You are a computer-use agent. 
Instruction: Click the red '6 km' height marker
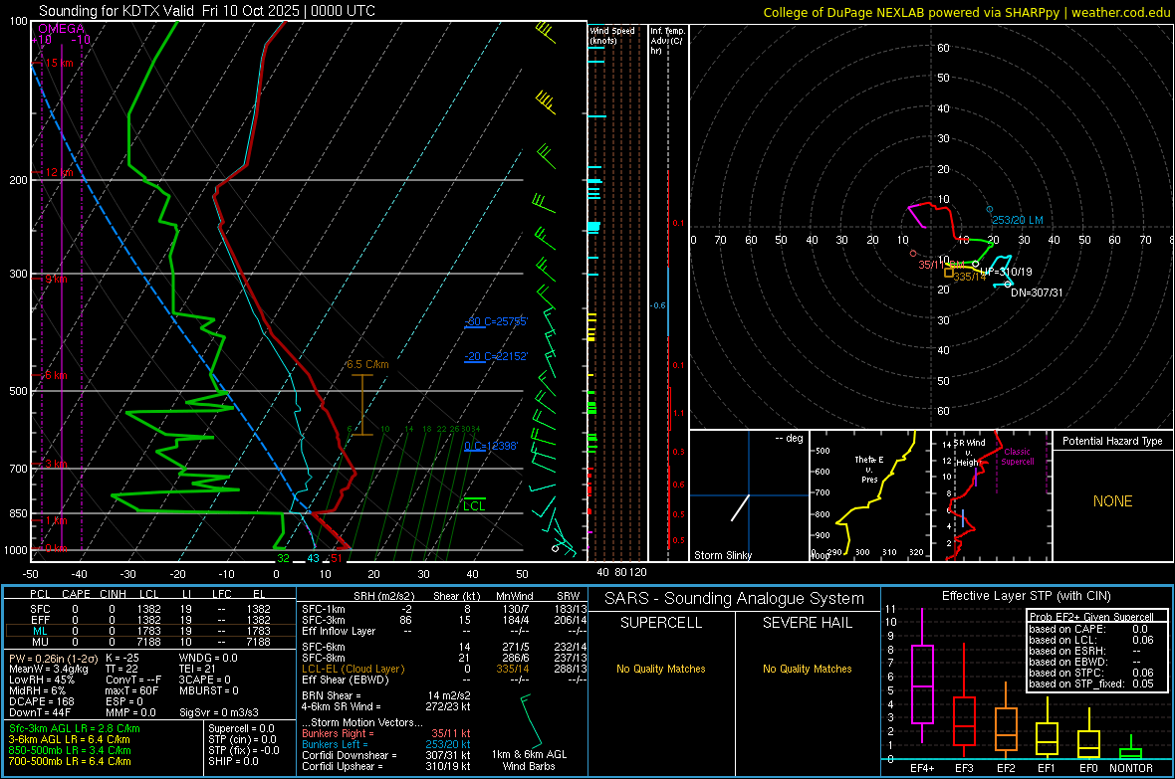coord(56,374)
